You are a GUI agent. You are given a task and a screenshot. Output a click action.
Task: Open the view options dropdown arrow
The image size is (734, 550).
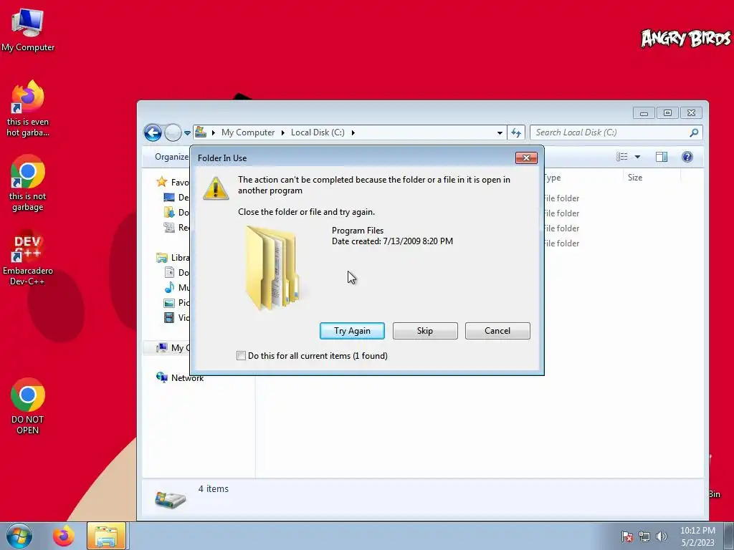pyautogui.click(x=637, y=157)
